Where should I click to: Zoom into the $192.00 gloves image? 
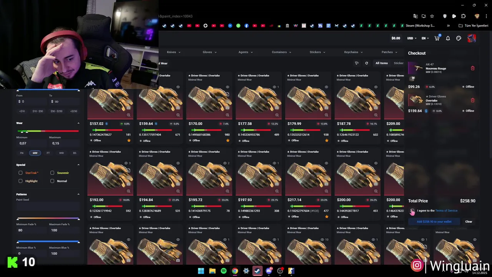coord(129,191)
